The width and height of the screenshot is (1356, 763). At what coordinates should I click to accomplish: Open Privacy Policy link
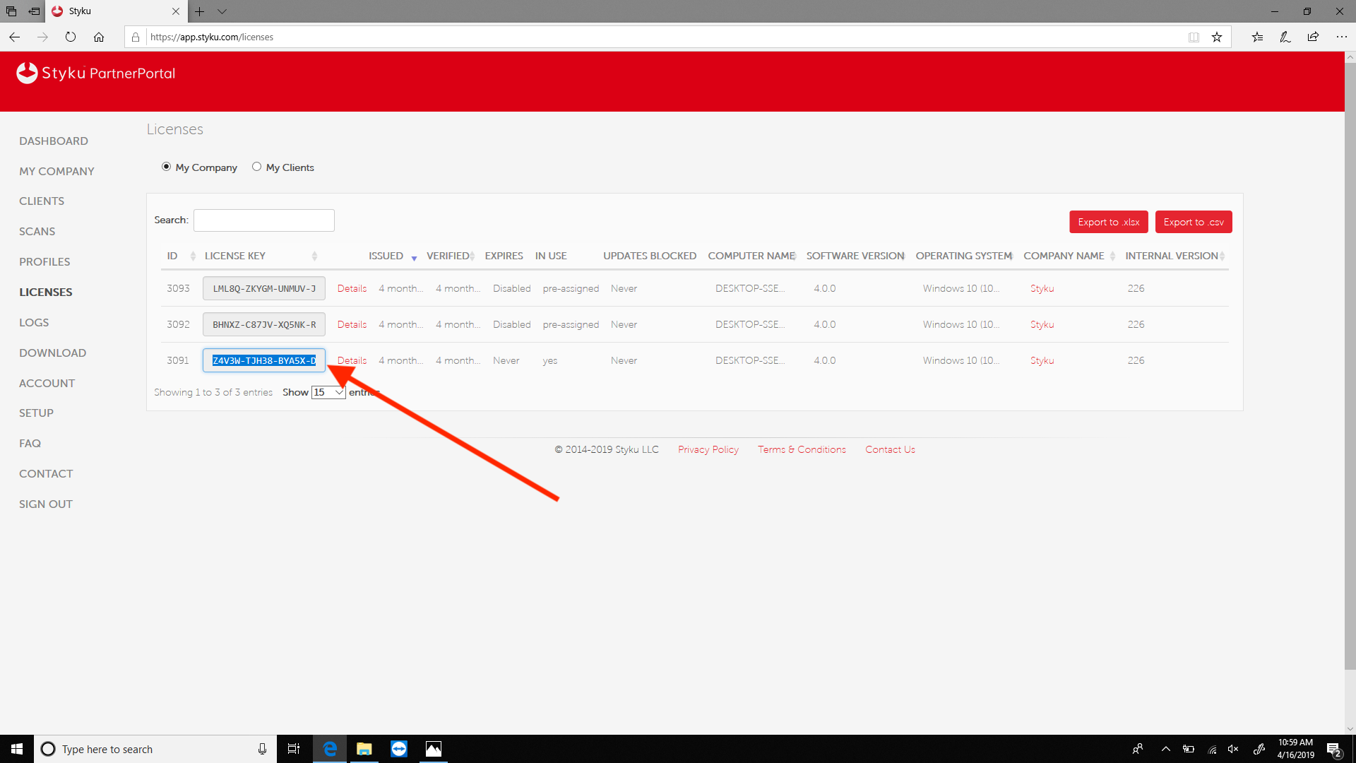click(x=708, y=449)
